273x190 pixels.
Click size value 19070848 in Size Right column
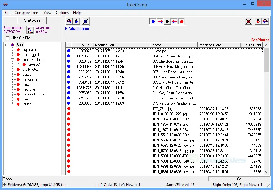(253, 125)
